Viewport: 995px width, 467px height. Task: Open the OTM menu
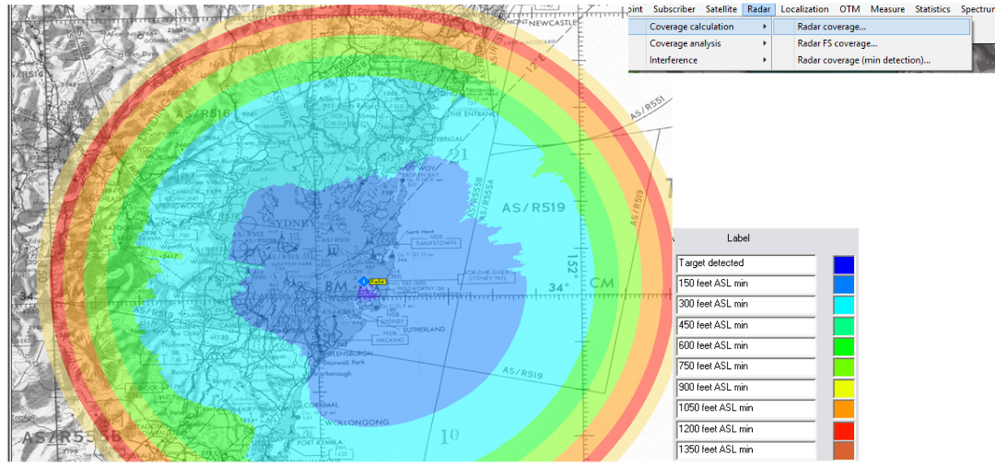(849, 9)
